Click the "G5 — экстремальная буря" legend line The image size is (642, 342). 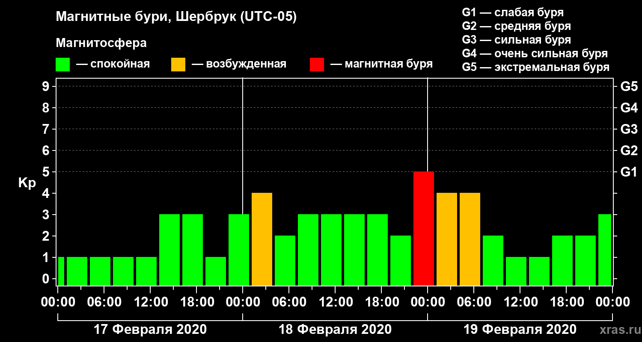[536, 67]
